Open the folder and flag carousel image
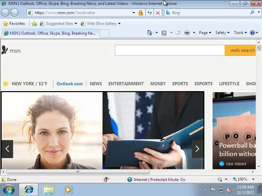262x196 pixels. (x=153, y=130)
